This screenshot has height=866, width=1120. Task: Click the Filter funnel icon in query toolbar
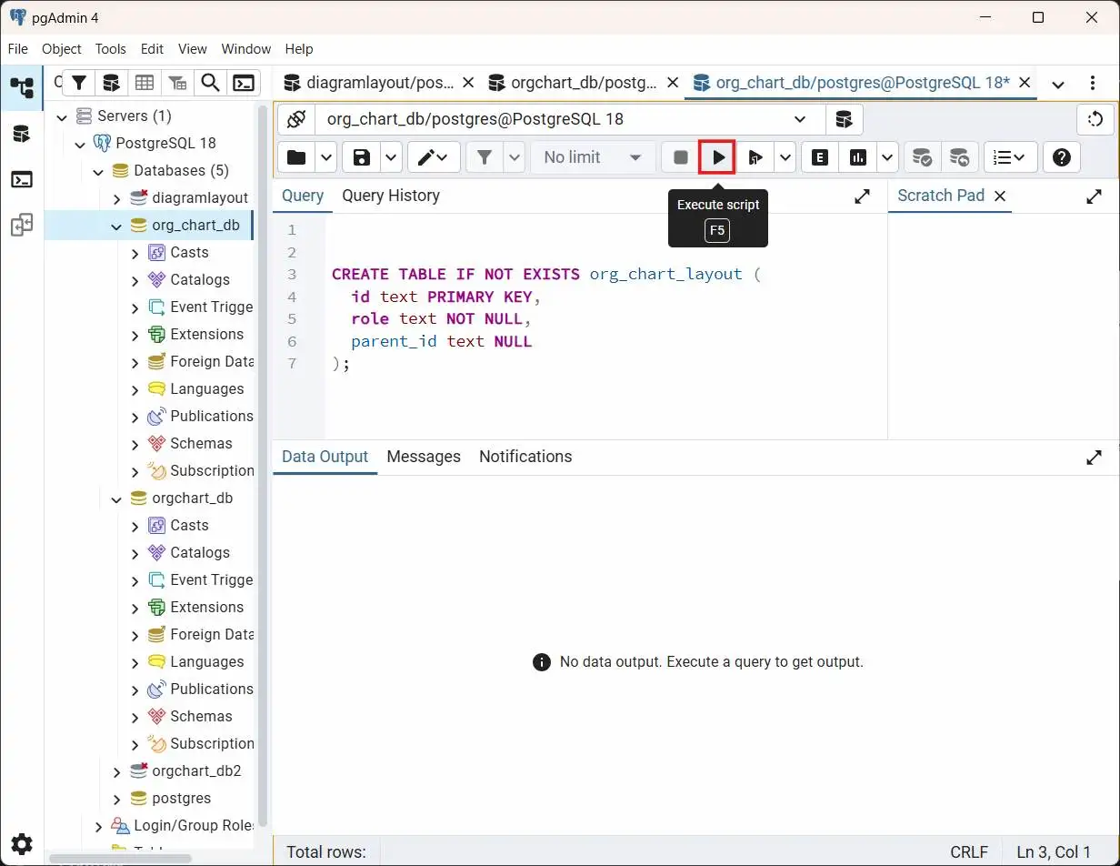[x=485, y=157]
